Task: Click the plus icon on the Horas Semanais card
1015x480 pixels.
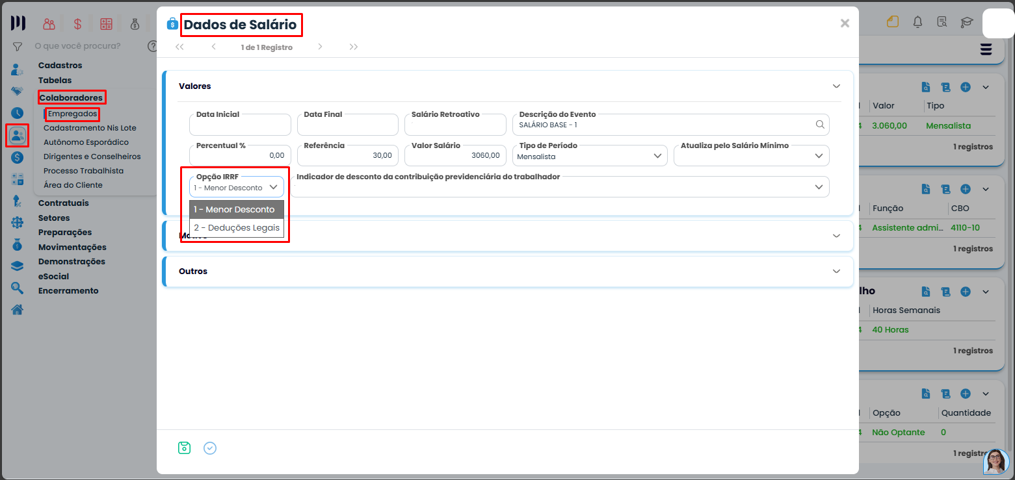Action: pos(966,292)
